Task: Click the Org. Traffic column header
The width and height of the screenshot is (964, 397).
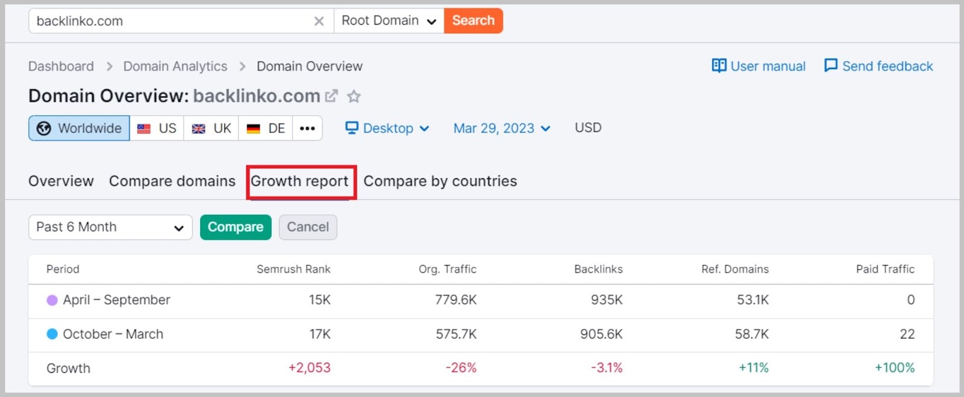Action: (448, 269)
